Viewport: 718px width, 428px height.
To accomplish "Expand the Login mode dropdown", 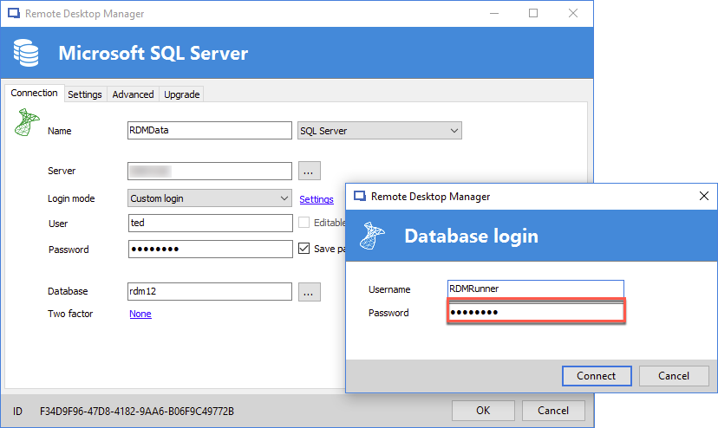I will 209,198.
